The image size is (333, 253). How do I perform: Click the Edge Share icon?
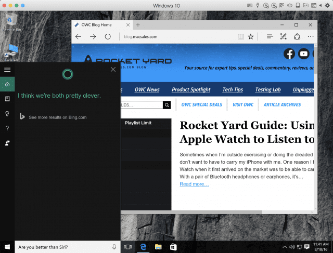click(297, 37)
